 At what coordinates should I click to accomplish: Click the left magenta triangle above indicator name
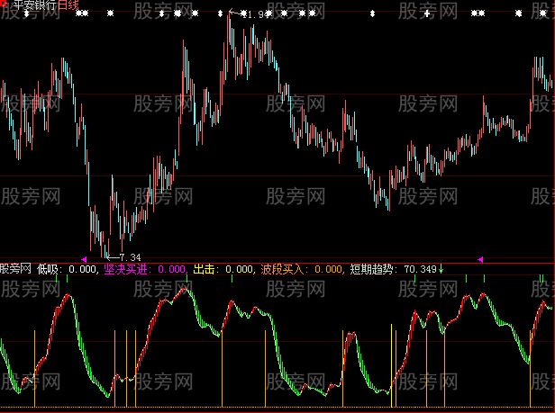tap(84, 259)
